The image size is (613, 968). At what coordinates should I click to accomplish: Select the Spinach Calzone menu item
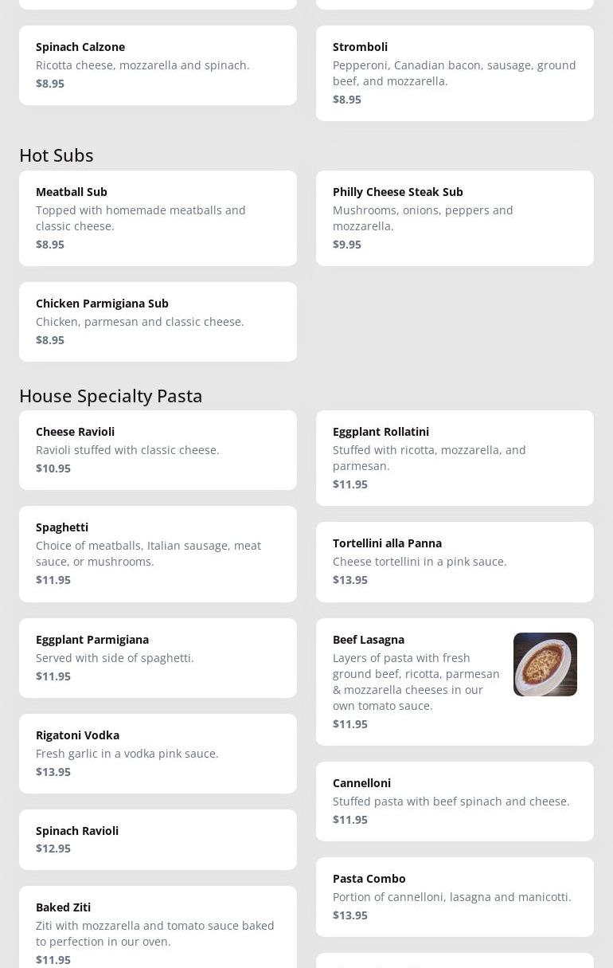point(158,65)
